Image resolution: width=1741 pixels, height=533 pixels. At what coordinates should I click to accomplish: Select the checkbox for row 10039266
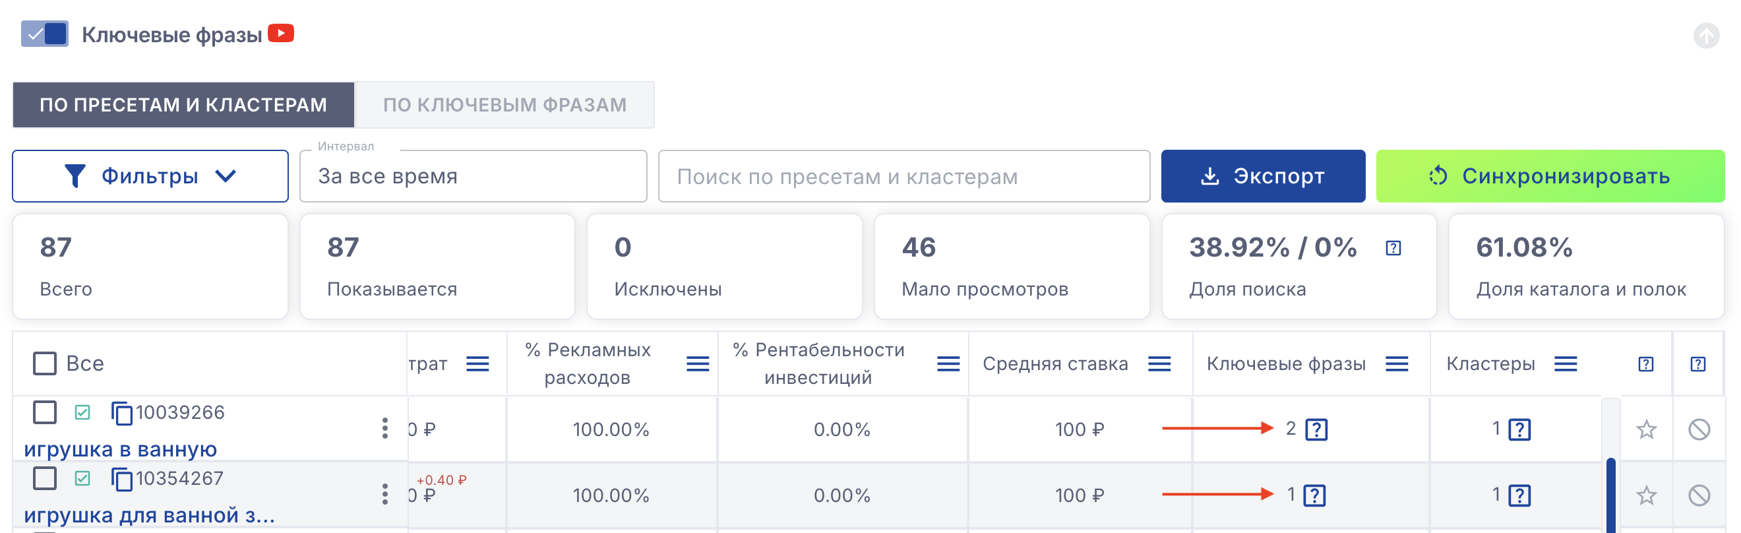point(45,412)
